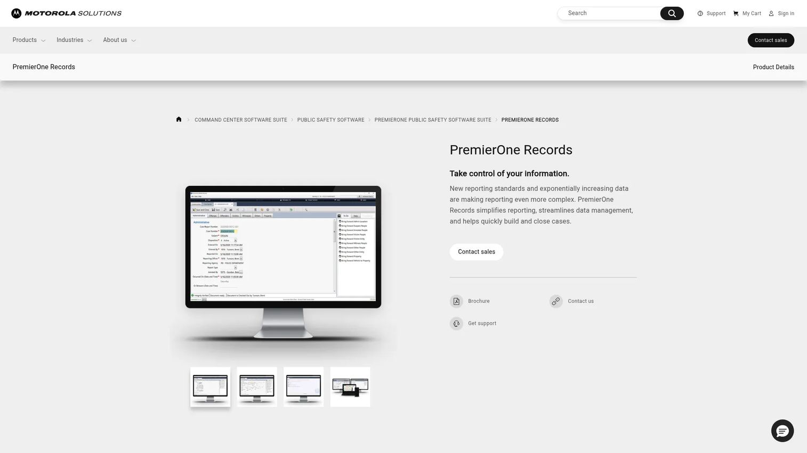Click the Contact us link text
807x453 pixels.
[580, 301]
